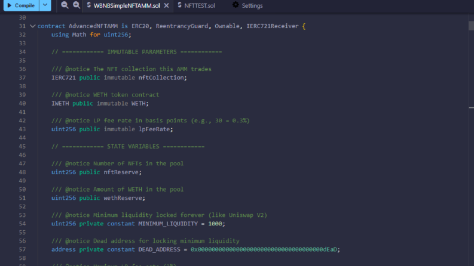Click line number 54 in the gutter
This screenshot has height=266, width=474.
click(x=22, y=224)
